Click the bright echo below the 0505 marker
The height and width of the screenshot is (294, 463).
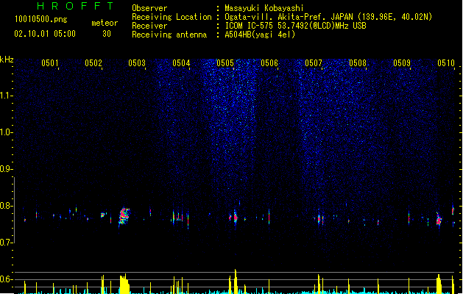[236, 218]
